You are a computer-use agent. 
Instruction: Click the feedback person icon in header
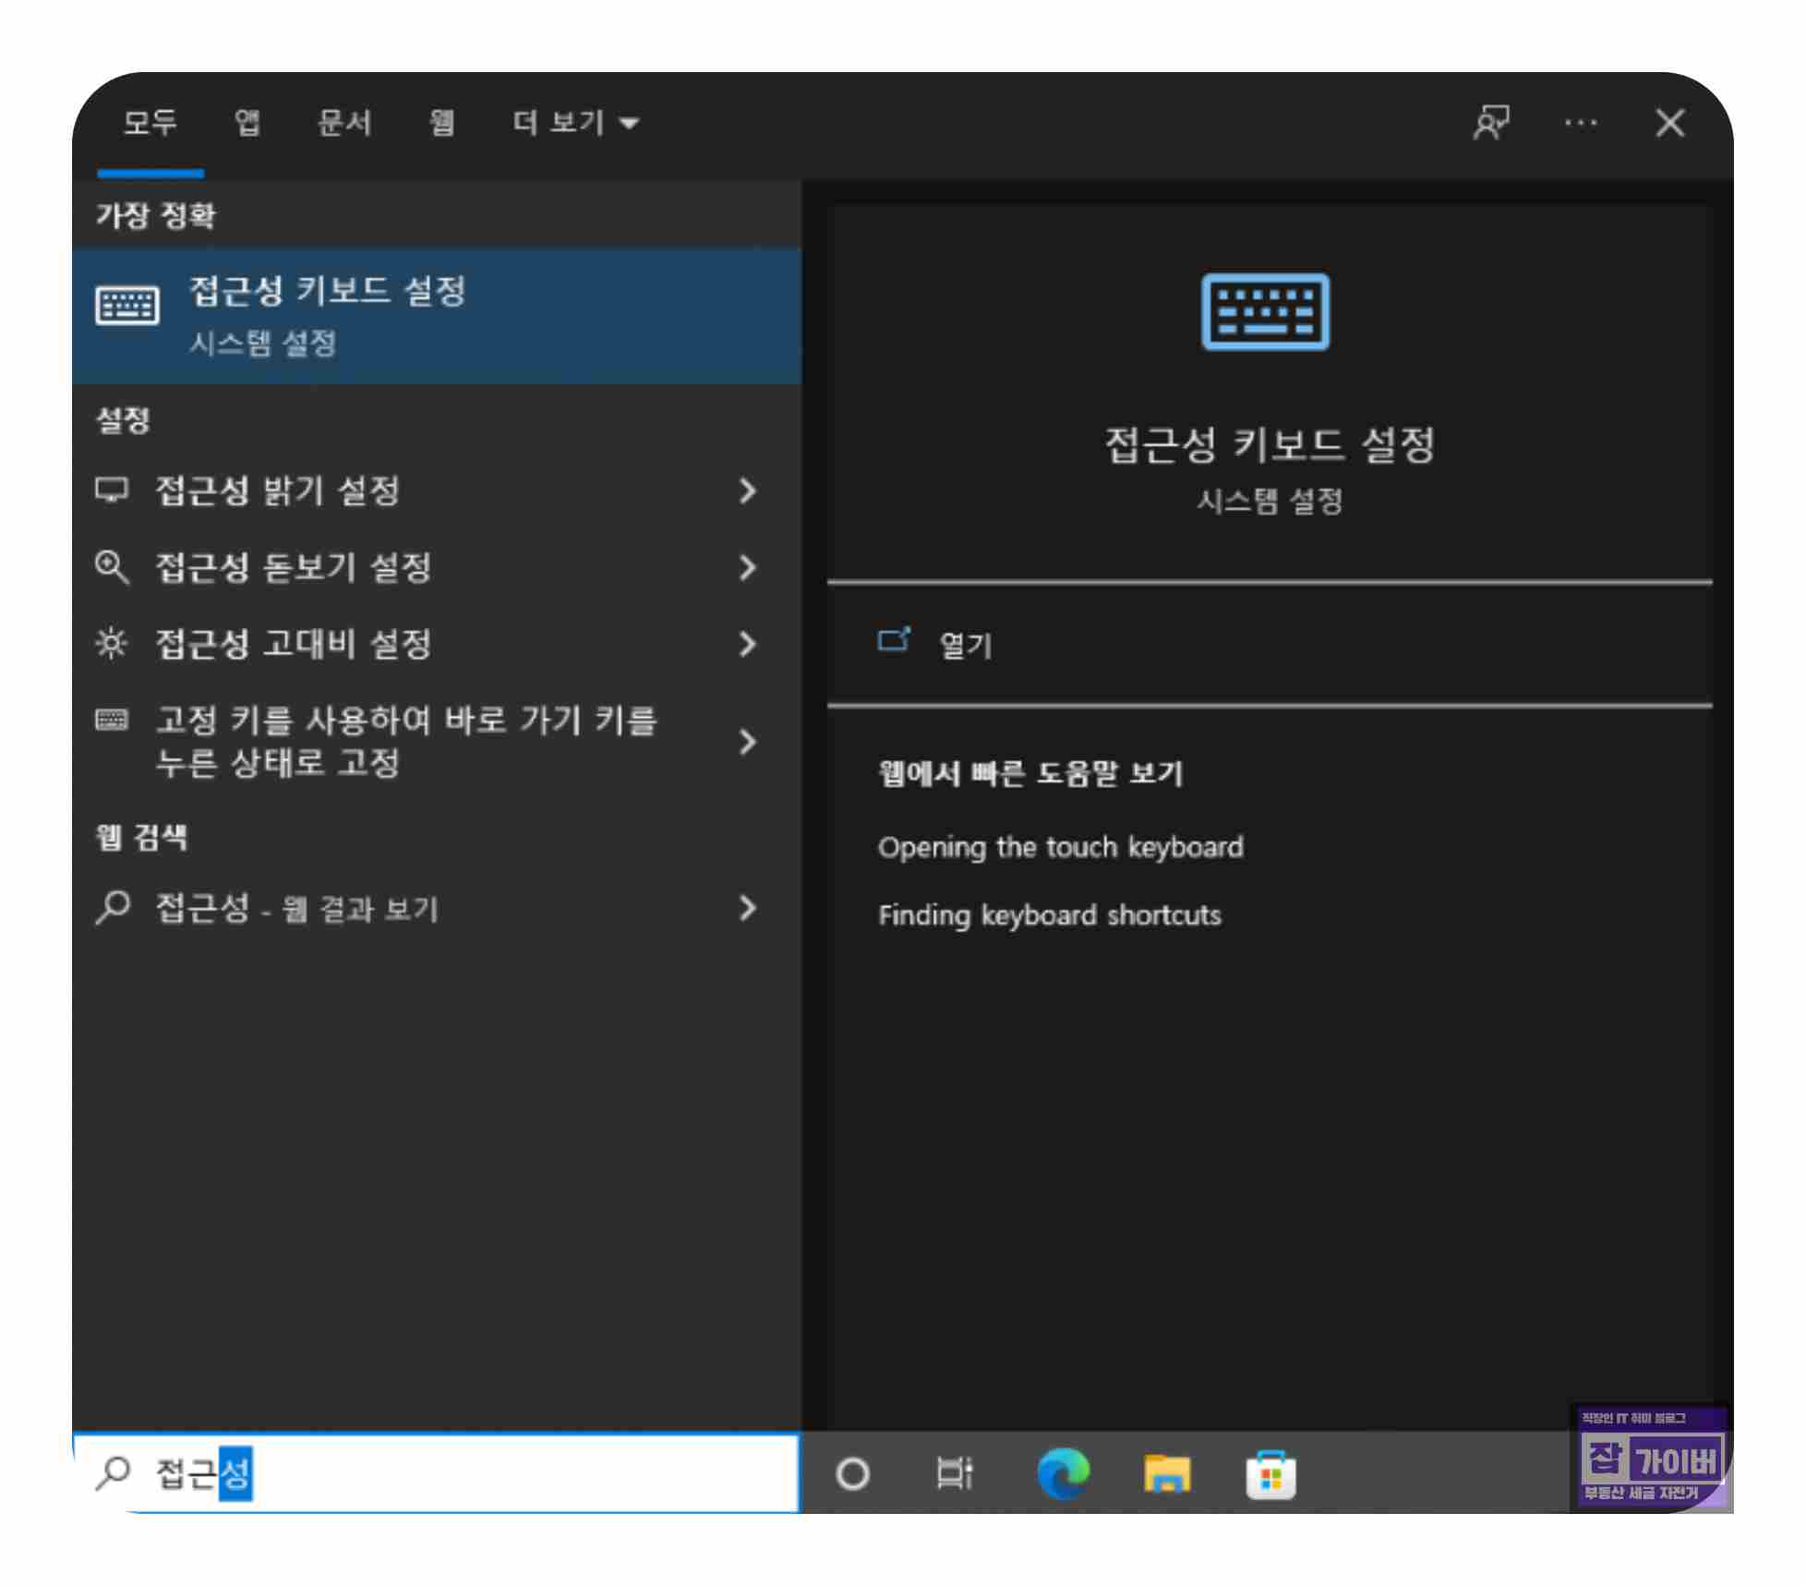coord(1490,122)
